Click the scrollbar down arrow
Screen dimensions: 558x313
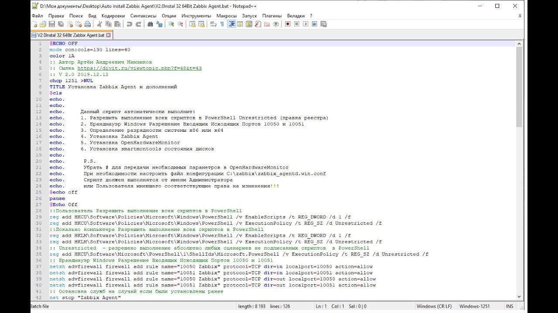[x=519, y=297]
